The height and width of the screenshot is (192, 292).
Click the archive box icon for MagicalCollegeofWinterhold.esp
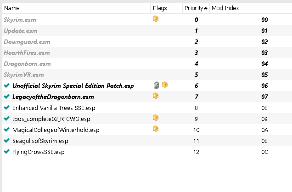[156, 129]
